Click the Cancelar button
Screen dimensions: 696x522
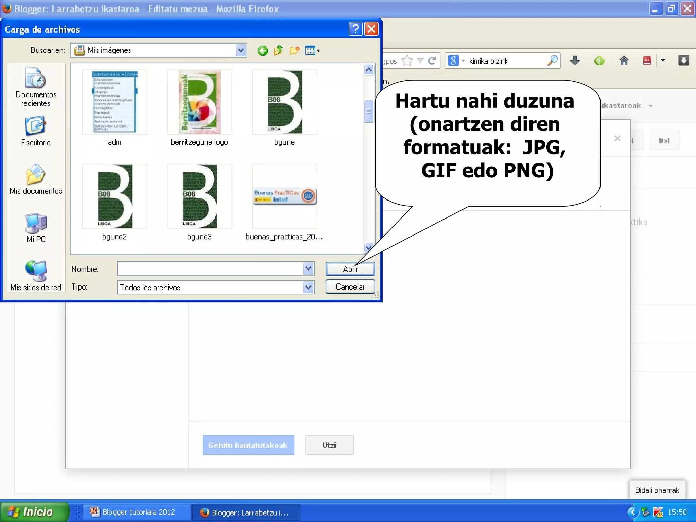point(350,286)
